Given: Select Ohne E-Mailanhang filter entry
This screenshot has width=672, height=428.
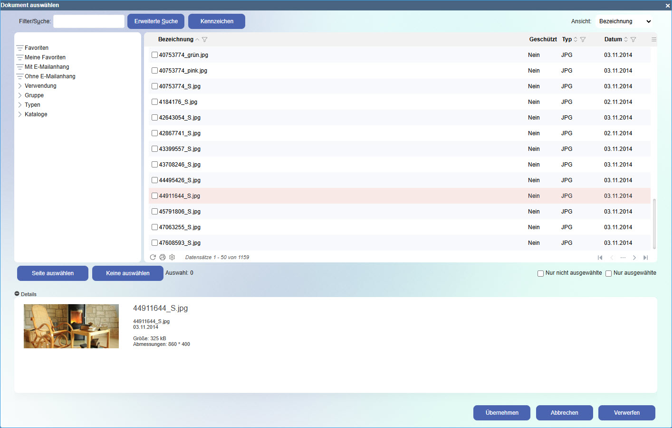Looking at the screenshot, I should [x=50, y=76].
